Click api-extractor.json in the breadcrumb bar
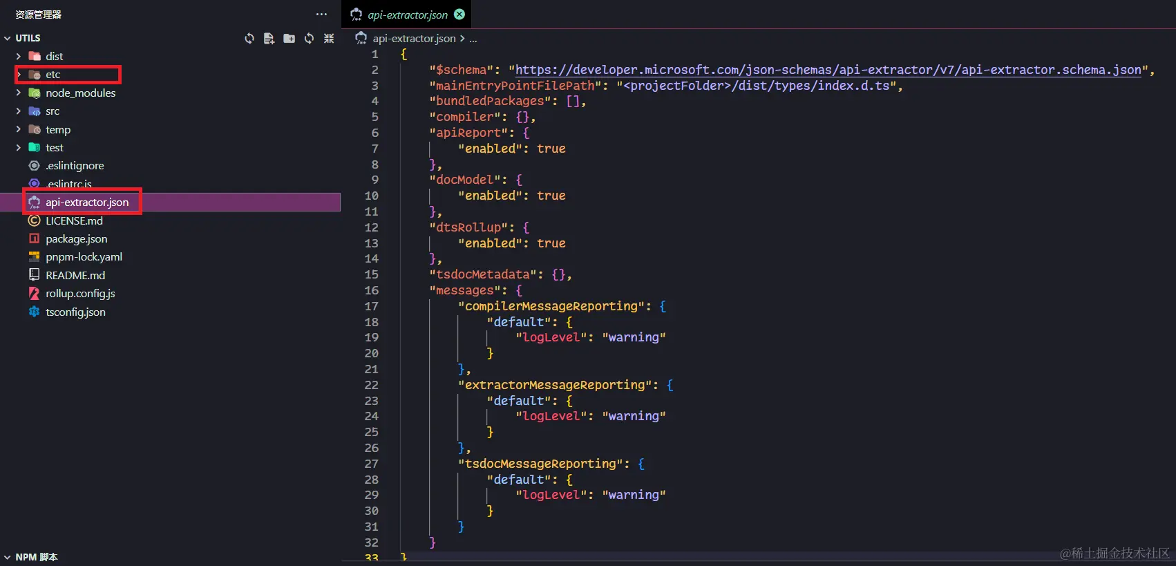Viewport: 1176px width, 566px height. pos(414,39)
